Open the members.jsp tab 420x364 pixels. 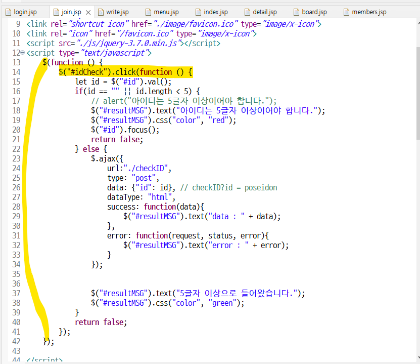(369, 12)
